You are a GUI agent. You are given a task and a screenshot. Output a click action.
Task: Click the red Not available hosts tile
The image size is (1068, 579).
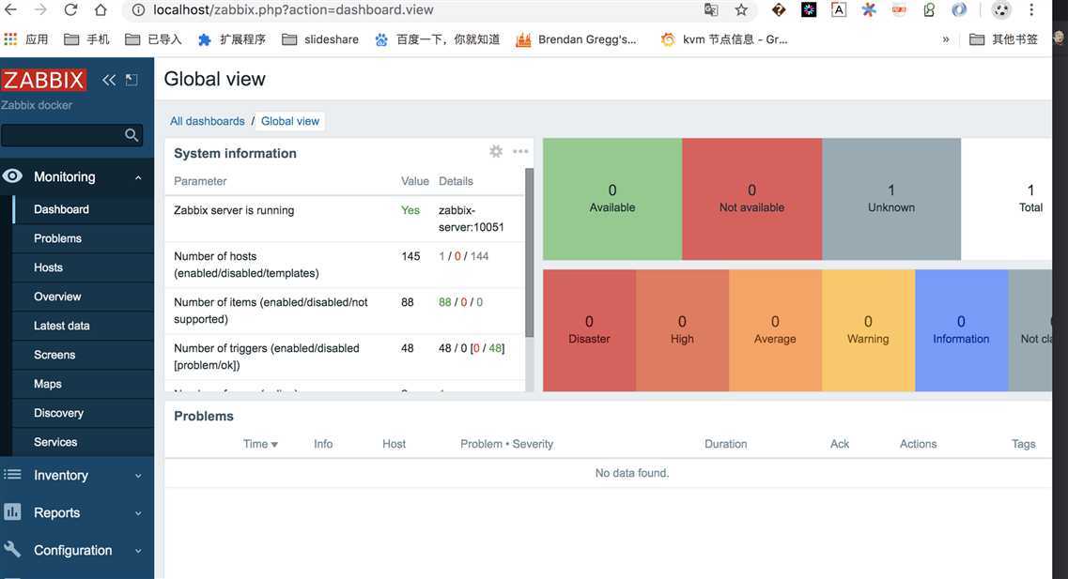(752, 199)
